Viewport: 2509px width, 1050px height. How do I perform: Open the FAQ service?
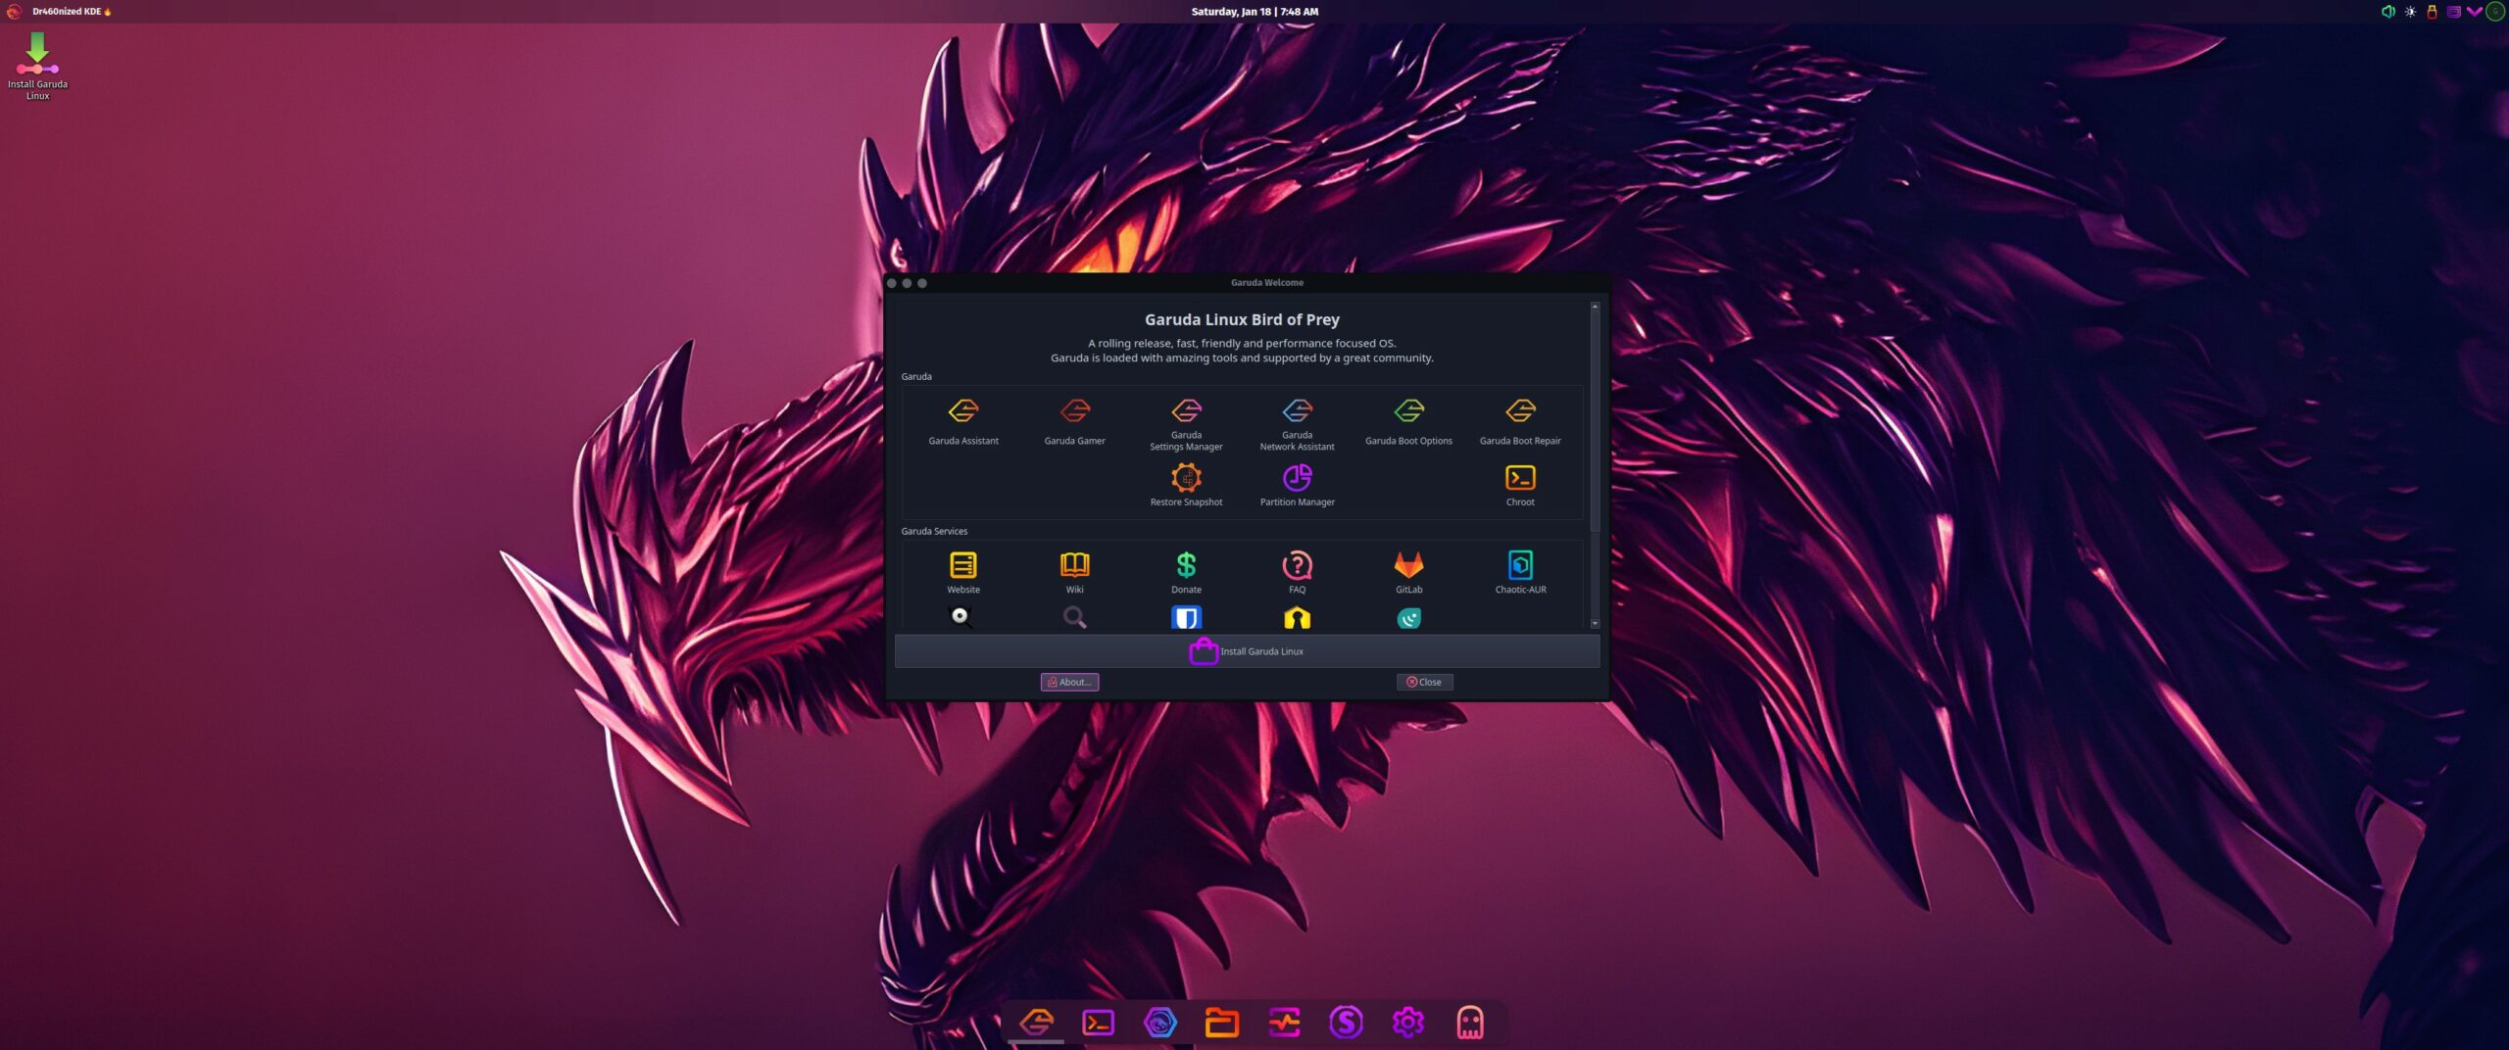1297,572
